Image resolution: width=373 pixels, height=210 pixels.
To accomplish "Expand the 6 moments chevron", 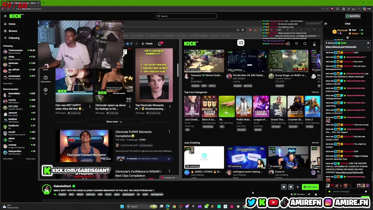I will pos(169,159).
